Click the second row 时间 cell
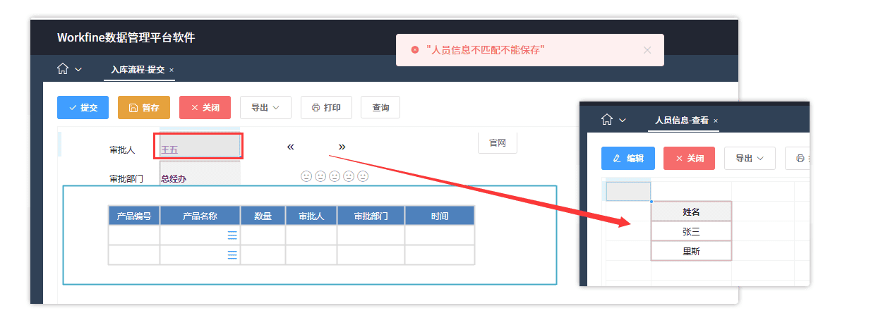Viewport: 895px width, 325px height. coord(440,255)
